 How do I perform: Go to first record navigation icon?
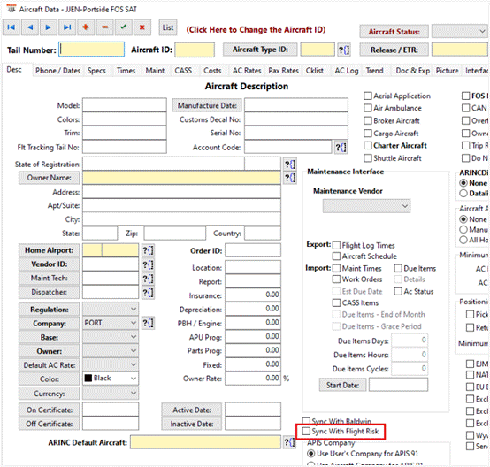coord(11,27)
